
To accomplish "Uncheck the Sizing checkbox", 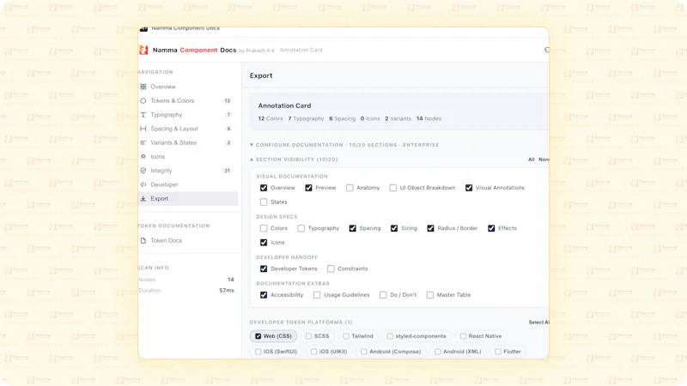I will pyautogui.click(x=394, y=228).
